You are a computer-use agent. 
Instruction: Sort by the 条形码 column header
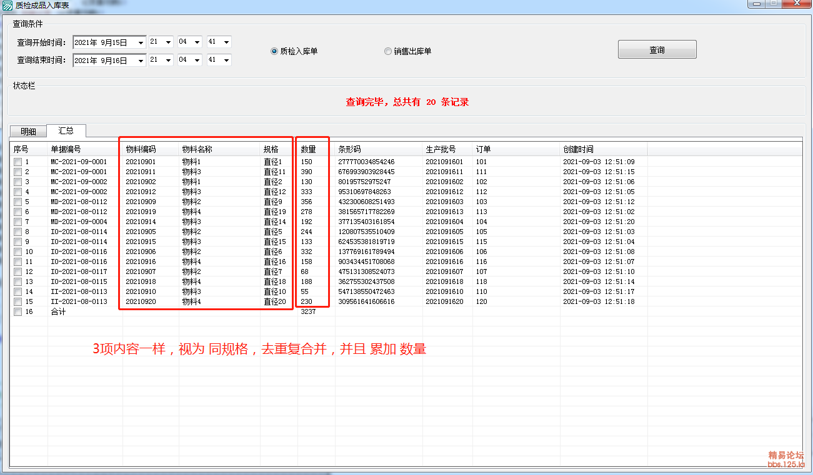pyautogui.click(x=379, y=149)
